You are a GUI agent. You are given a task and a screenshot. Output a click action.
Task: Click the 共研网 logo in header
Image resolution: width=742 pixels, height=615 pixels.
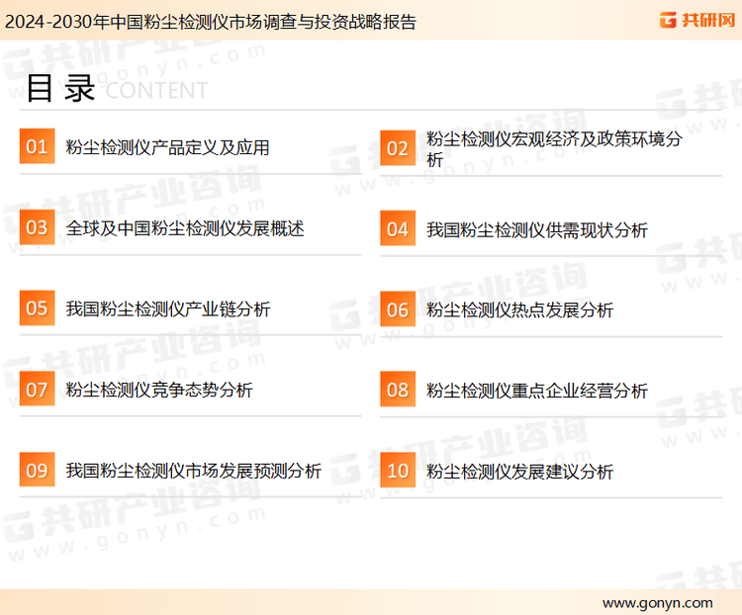coord(696,20)
